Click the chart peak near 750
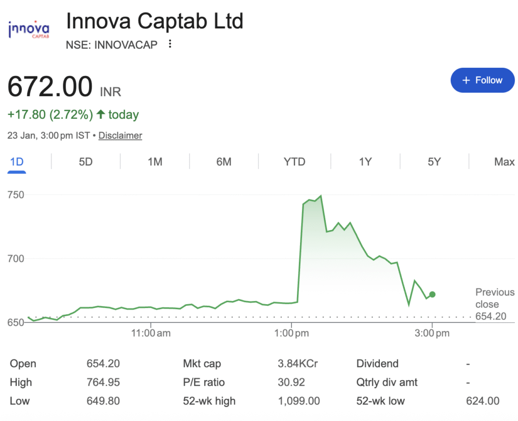This screenshot has width=518, height=421. (x=321, y=196)
